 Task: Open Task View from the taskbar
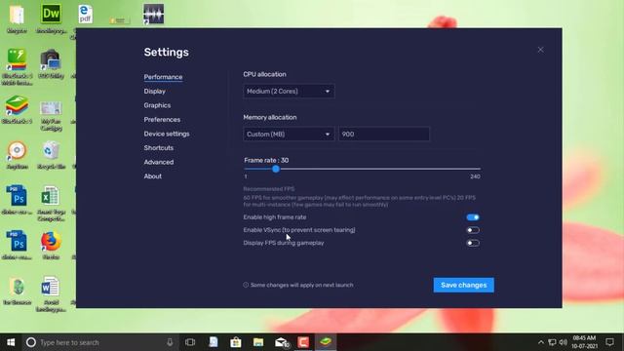(190, 342)
